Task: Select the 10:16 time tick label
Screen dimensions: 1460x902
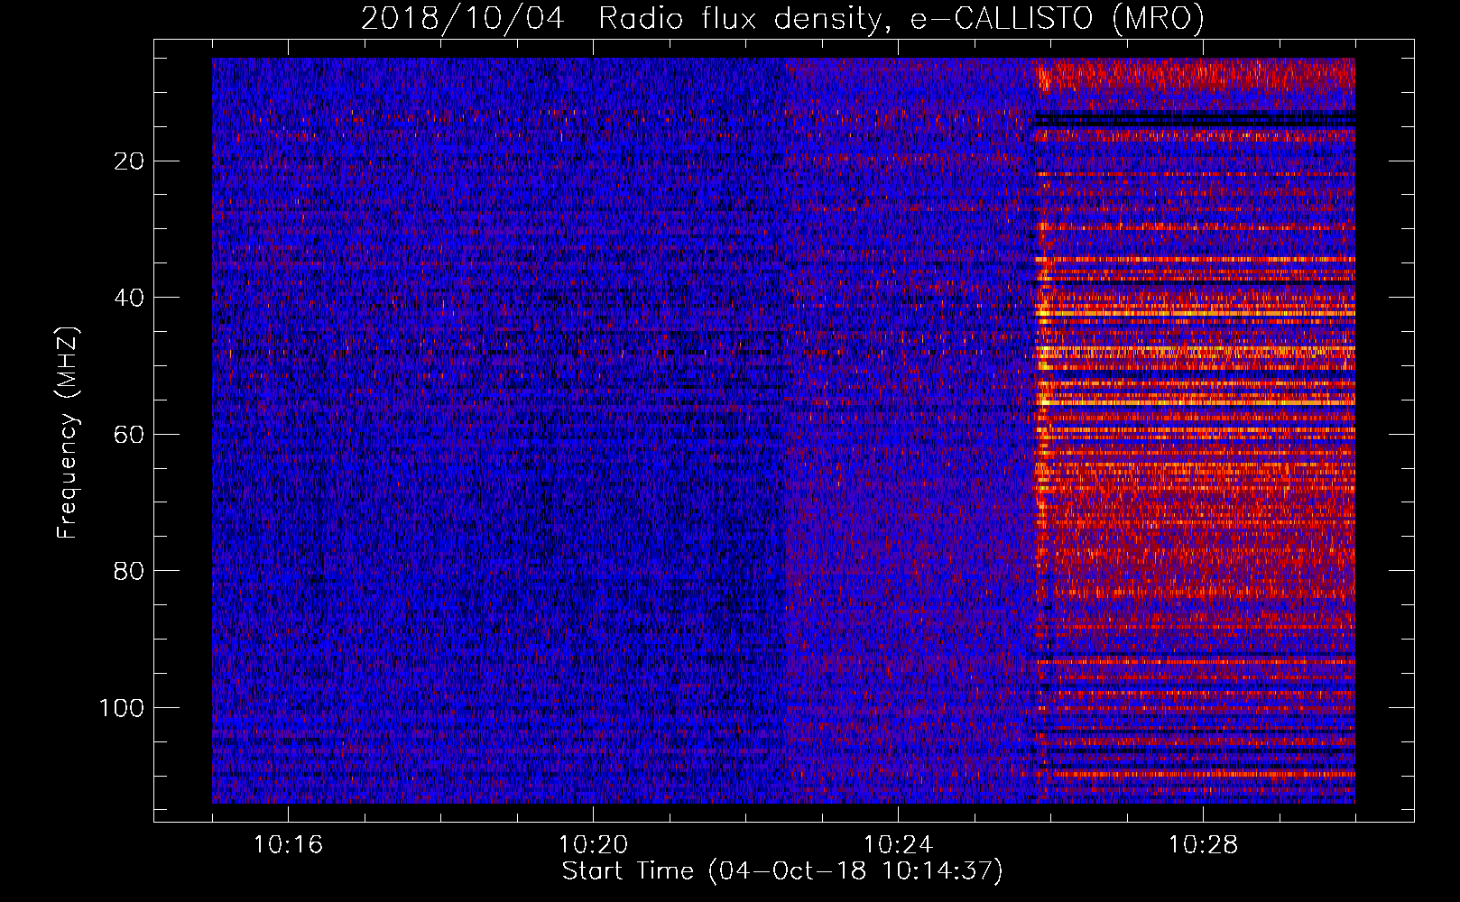Action: (x=288, y=845)
